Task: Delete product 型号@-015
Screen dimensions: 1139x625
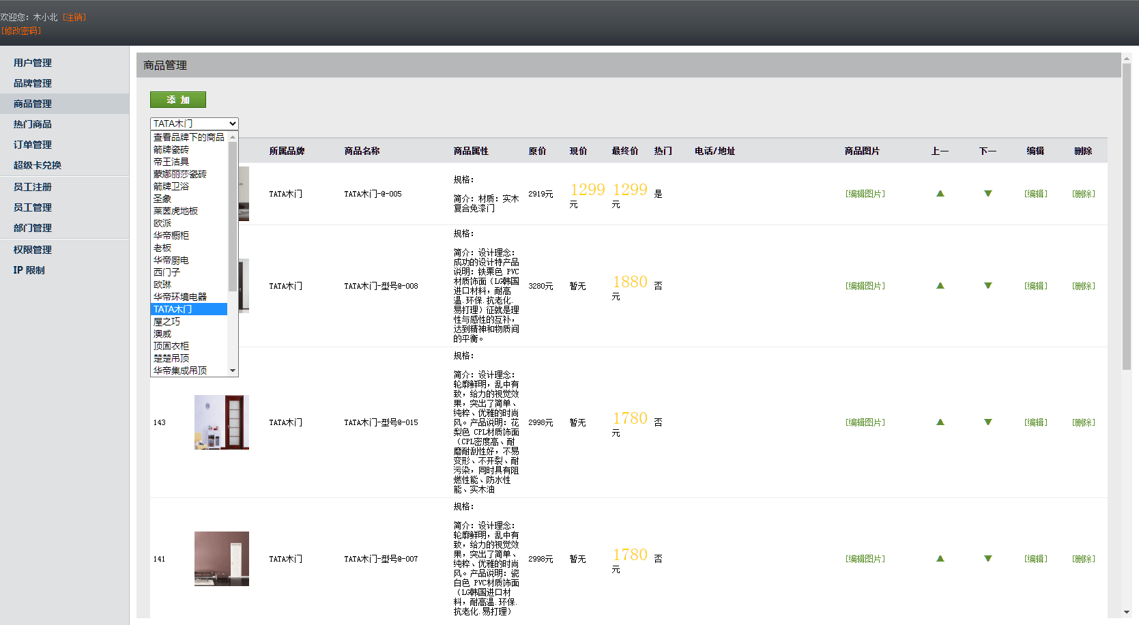Action: point(1083,422)
